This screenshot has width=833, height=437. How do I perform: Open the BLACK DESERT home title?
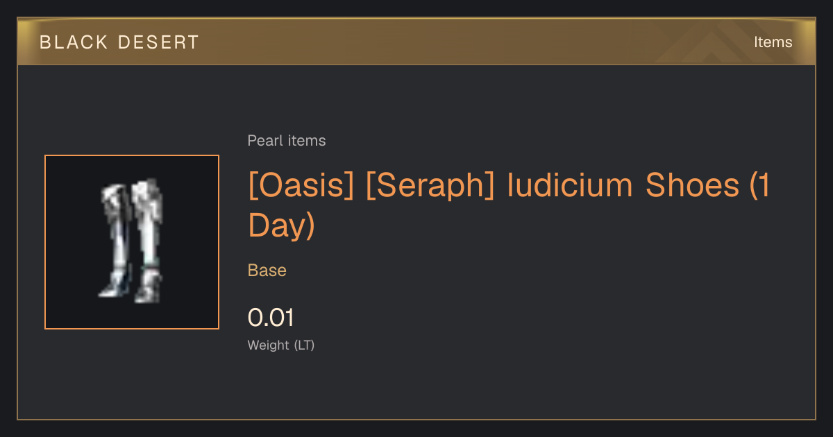click(119, 42)
